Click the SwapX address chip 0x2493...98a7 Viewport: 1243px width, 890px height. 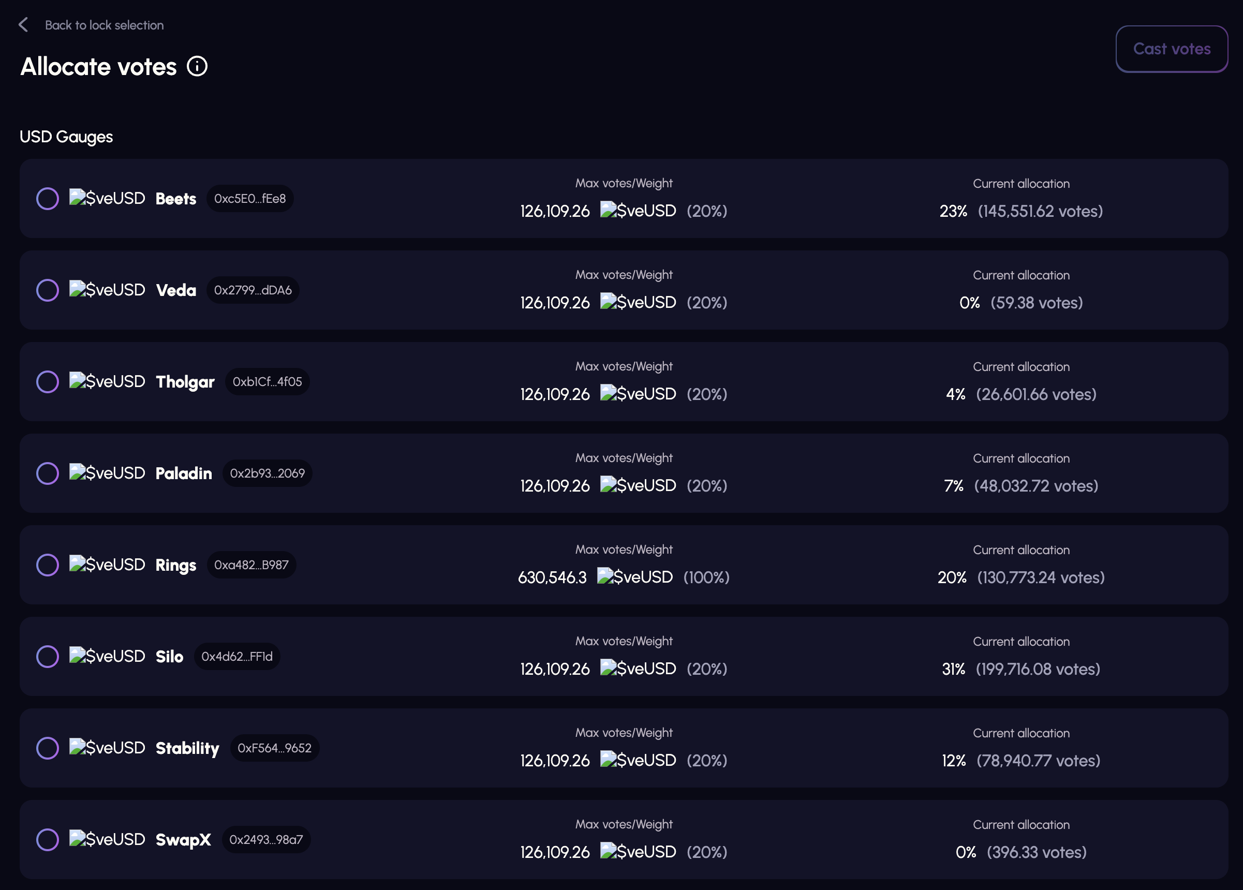266,839
